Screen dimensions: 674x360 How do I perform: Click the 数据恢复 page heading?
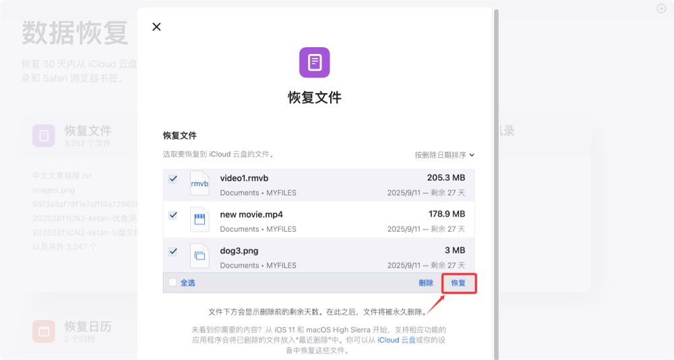(x=75, y=33)
